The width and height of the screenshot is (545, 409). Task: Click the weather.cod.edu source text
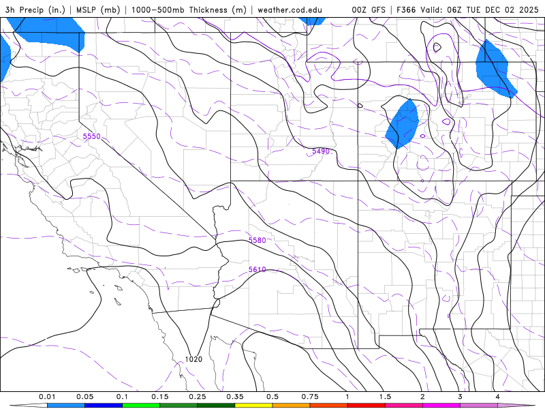click(290, 10)
